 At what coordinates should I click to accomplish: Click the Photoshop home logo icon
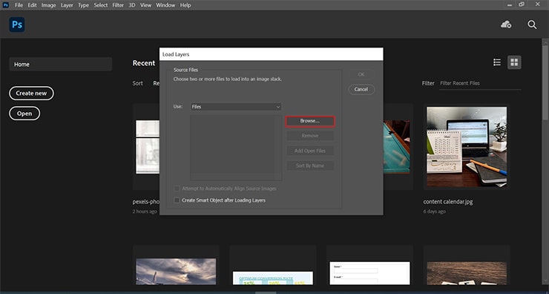point(17,24)
